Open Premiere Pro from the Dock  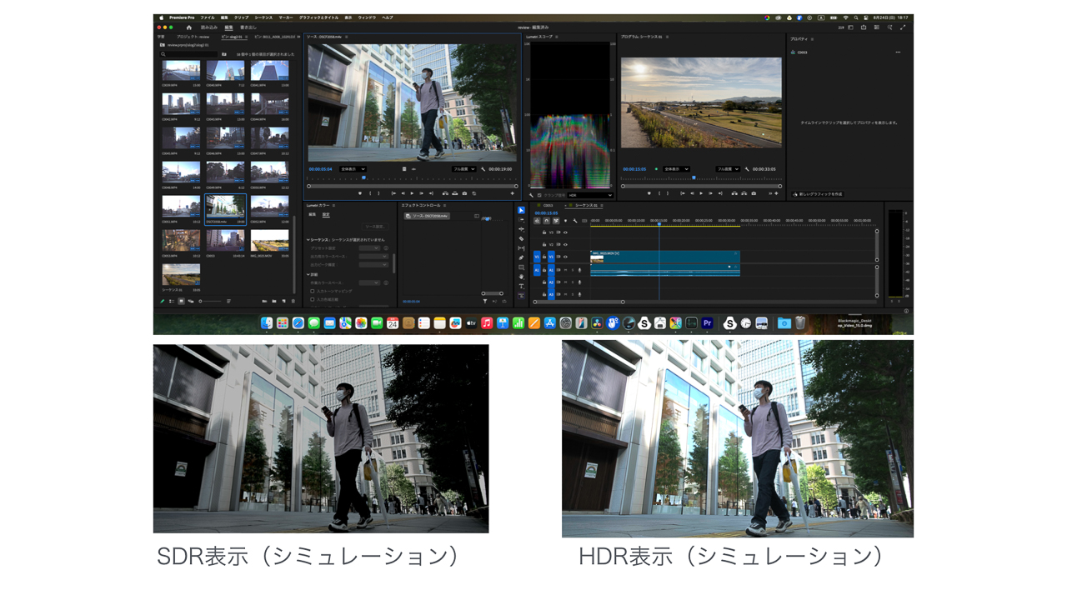click(707, 323)
